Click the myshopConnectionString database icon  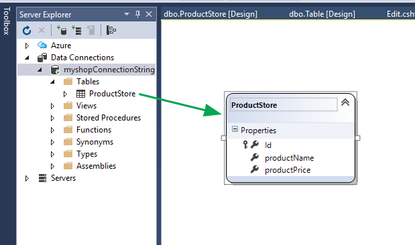pyautogui.click(x=55, y=70)
